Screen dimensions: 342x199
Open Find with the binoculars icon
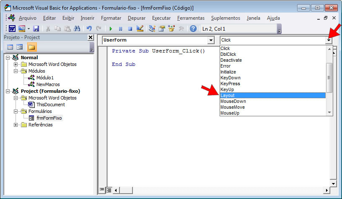77,29
